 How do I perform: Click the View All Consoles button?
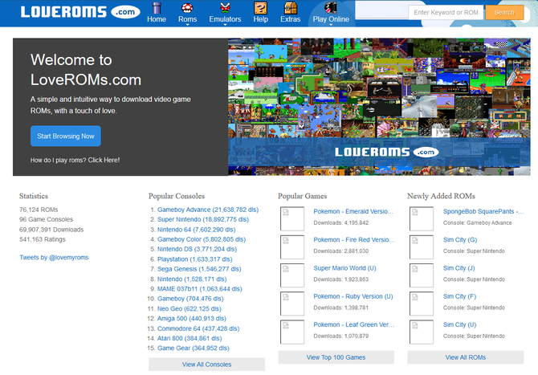pos(206,365)
